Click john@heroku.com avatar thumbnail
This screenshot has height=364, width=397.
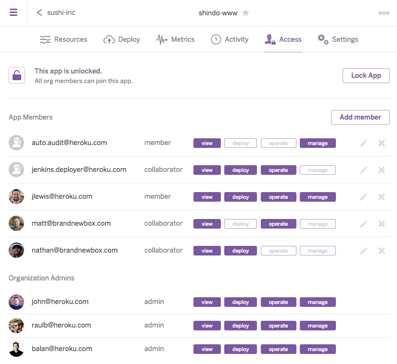(x=16, y=302)
